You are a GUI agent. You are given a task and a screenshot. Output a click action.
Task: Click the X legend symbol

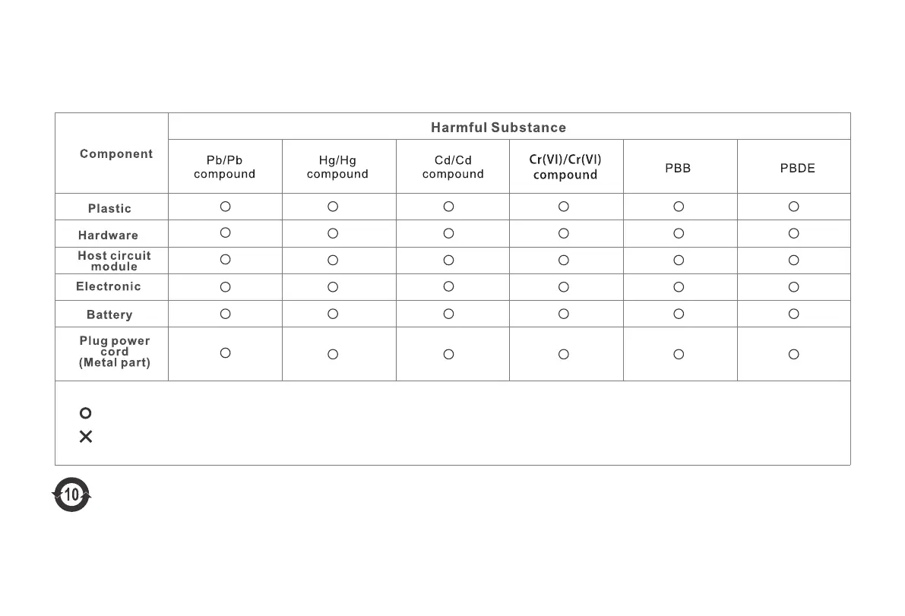coord(86,437)
